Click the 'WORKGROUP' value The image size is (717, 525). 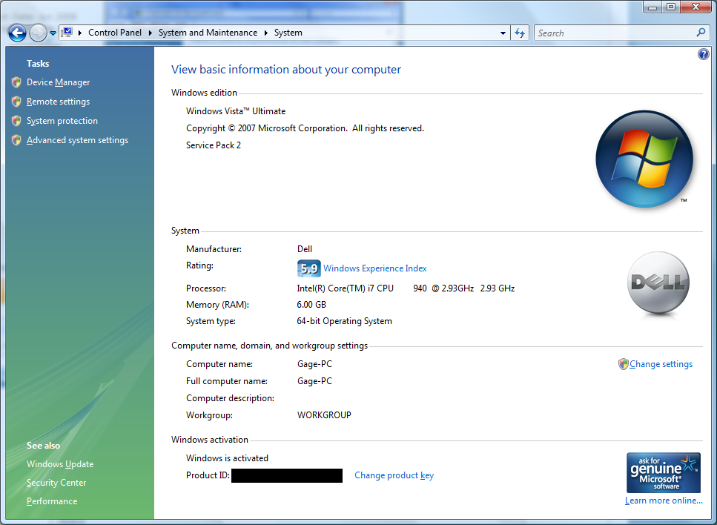point(324,415)
